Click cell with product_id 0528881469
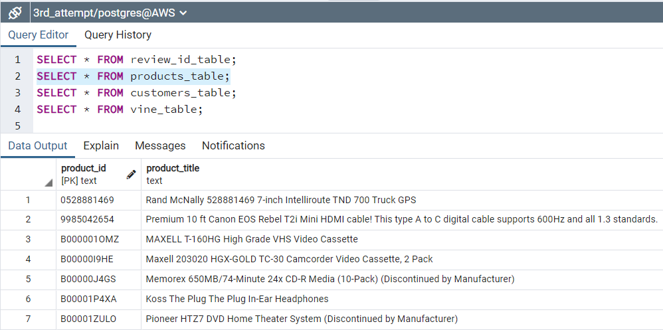The height and width of the screenshot is (330, 663). pyautogui.click(x=98, y=200)
